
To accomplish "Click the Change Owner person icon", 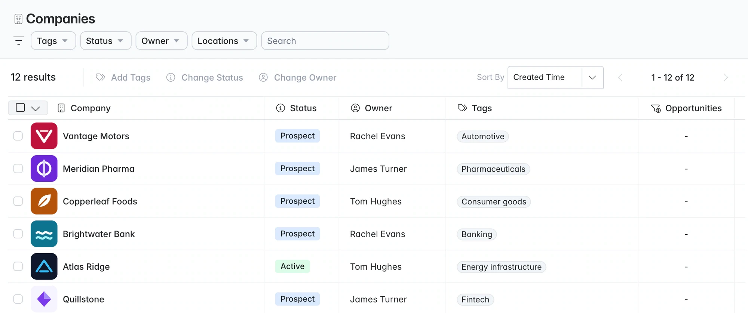I will coord(263,77).
